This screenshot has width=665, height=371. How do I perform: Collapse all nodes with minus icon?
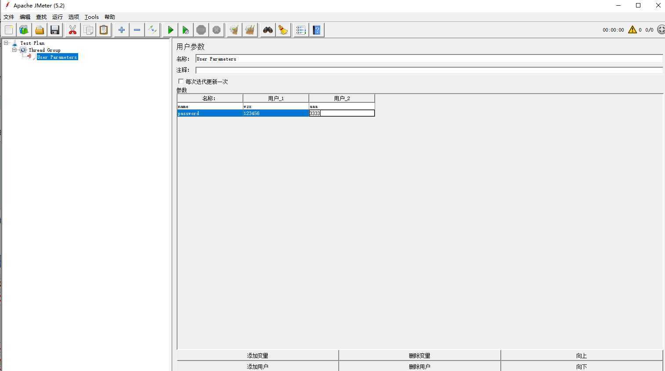click(137, 30)
